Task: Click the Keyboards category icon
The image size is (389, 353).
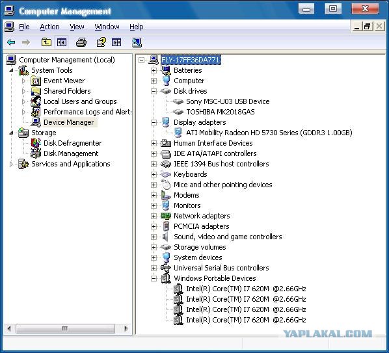Action: click(166, 174)
